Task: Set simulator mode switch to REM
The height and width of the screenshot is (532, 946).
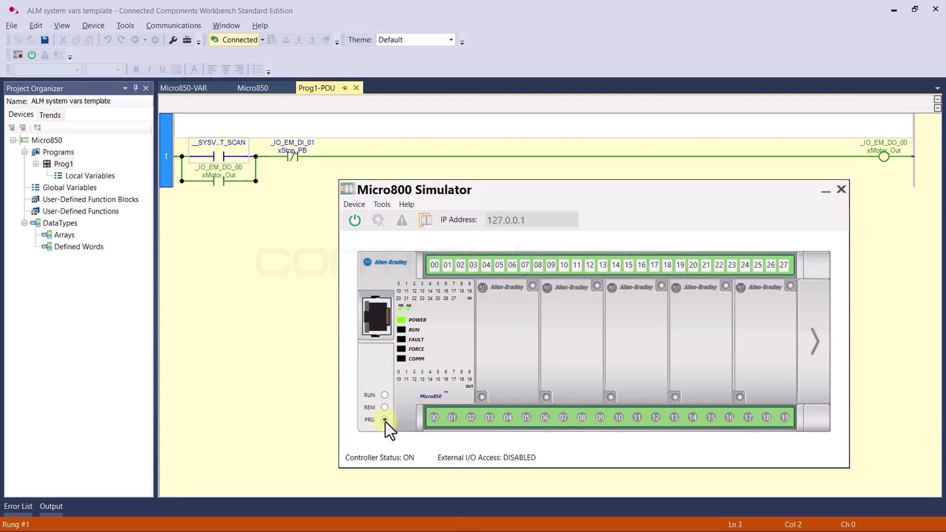Action: [384, 408]
